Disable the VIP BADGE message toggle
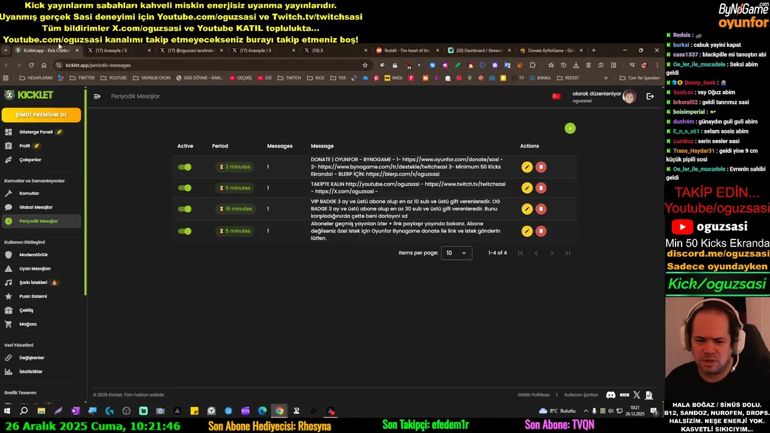This screenshot has height=433, width=770. pyautogui.click(x=185, y=209)
